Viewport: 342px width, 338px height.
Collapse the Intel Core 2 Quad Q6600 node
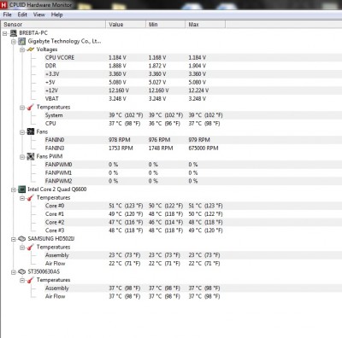click(14, 189)
